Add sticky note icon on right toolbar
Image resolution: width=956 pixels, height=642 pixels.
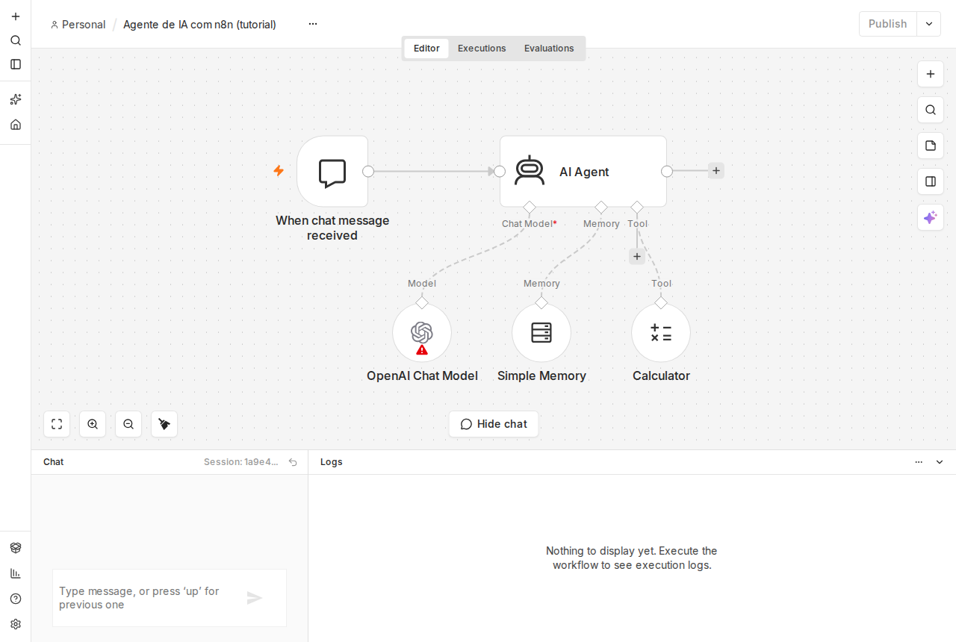pyautogui.click(x=931, y=146)
